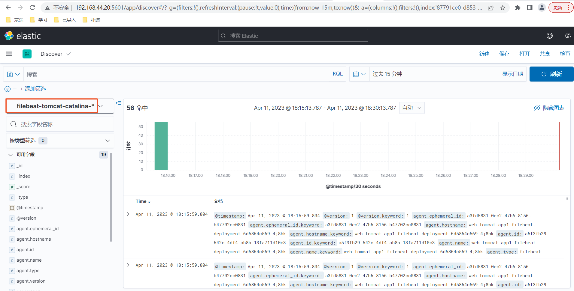Image resolution: width=574 pixels, height=291 pixels.
Task: Open the 保存 menu item
Action: click(504, 54)
